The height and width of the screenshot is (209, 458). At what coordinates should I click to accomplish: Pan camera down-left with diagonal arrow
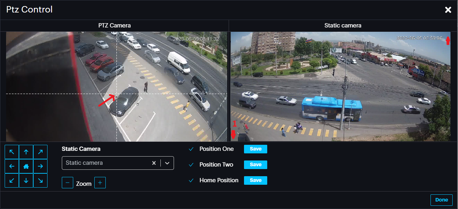(12, 180)
